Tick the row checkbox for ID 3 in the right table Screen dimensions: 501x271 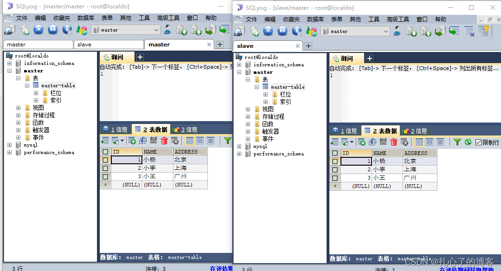335,178
